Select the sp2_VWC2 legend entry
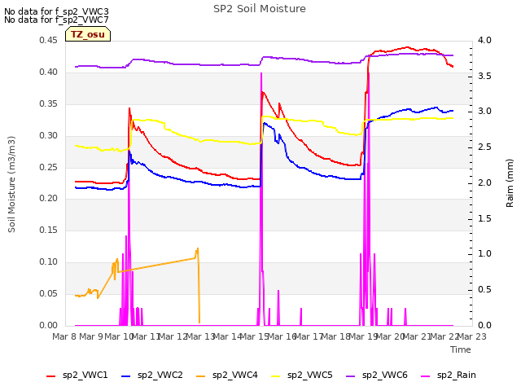Image resolution: width=521 pixels, height=391 pixels. coord(152,376)
